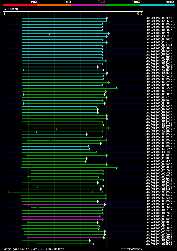Screen dimensions: 177x251
Task: Open hit UniRef100_Q9JJ94
Action: click(x=159, y=45)
